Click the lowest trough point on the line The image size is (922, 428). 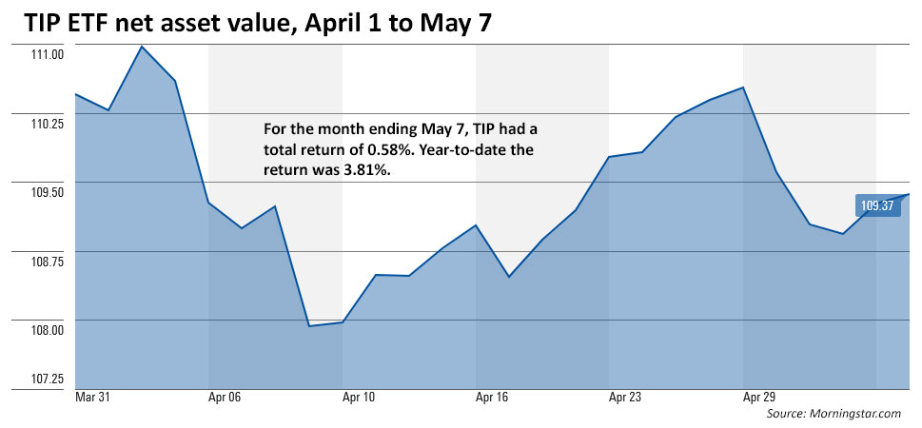pos(308,326)
